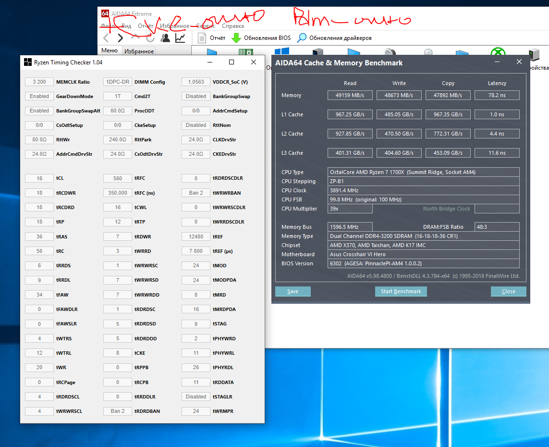
Task: Click the tRFC (ns) value 350,000
Action: click(118, 193)
